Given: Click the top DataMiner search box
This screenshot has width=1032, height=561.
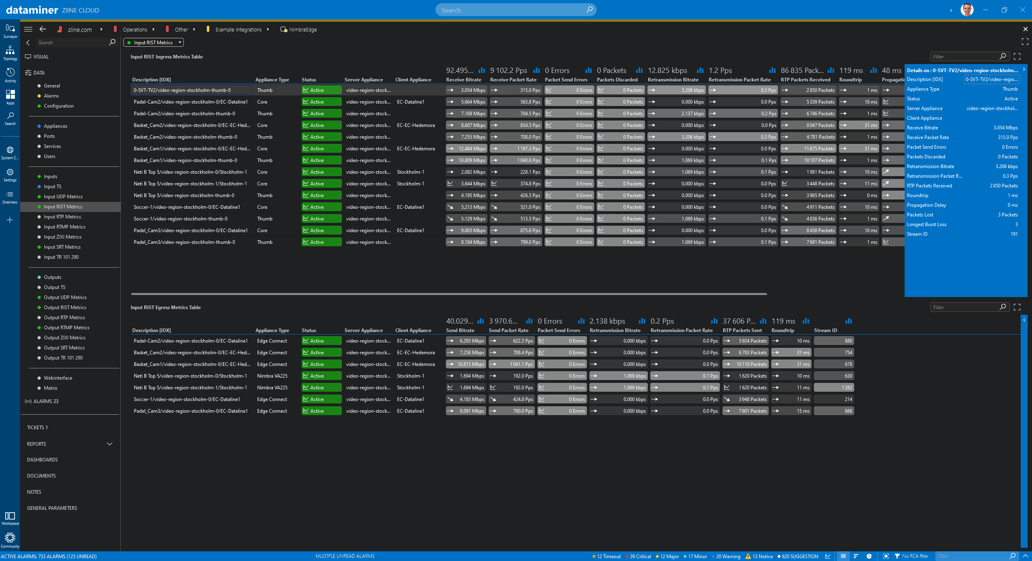Looking at the screenshot, I should [x=516, y=10].
